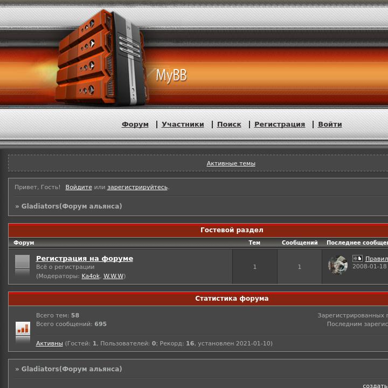This screenshot has height=388, width=388.
Task: Click the last post arrow icon beside Правил
Action: 357,258
